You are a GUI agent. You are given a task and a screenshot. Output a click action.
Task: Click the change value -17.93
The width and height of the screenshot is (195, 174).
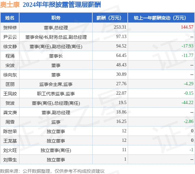tap(188, 46)
